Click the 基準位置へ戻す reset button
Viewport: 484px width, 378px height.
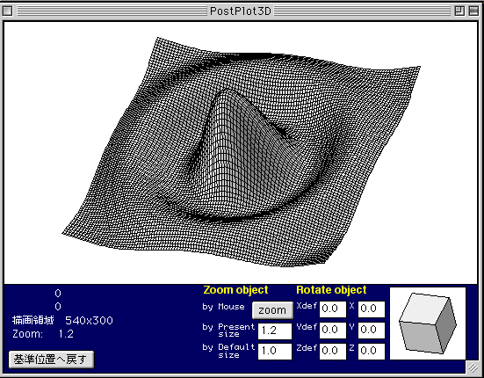(51, 360)
